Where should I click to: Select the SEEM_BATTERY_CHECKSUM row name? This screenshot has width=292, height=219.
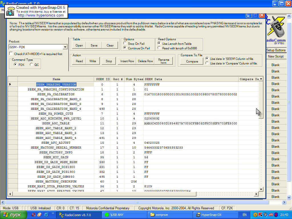56,181
